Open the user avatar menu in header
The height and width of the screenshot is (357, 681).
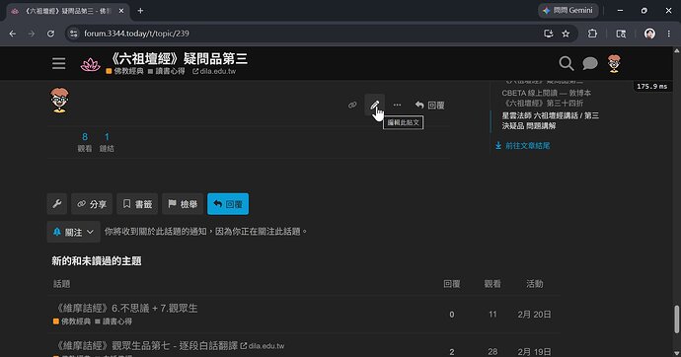coord(614,63)
